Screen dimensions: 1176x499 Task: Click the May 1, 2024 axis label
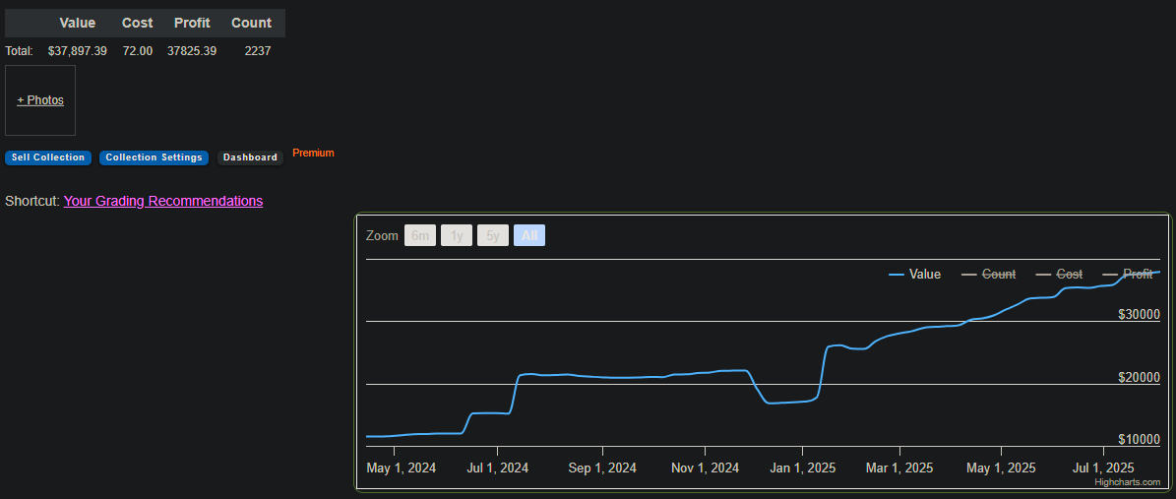[x=402, y=468]
